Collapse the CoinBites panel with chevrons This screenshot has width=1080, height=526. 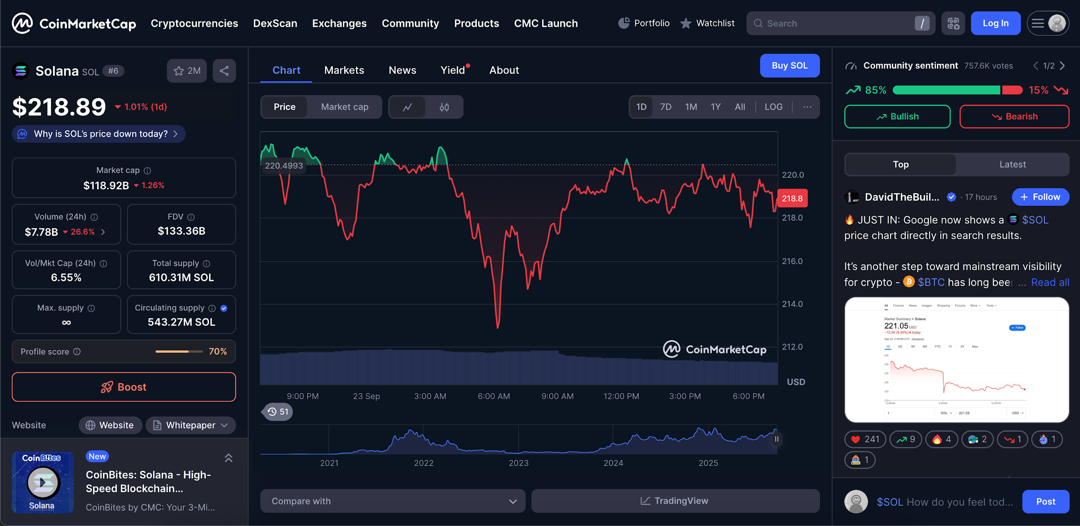229,458
